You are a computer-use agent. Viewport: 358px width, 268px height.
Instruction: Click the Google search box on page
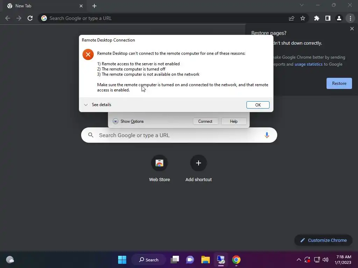(x=179, y=135)
